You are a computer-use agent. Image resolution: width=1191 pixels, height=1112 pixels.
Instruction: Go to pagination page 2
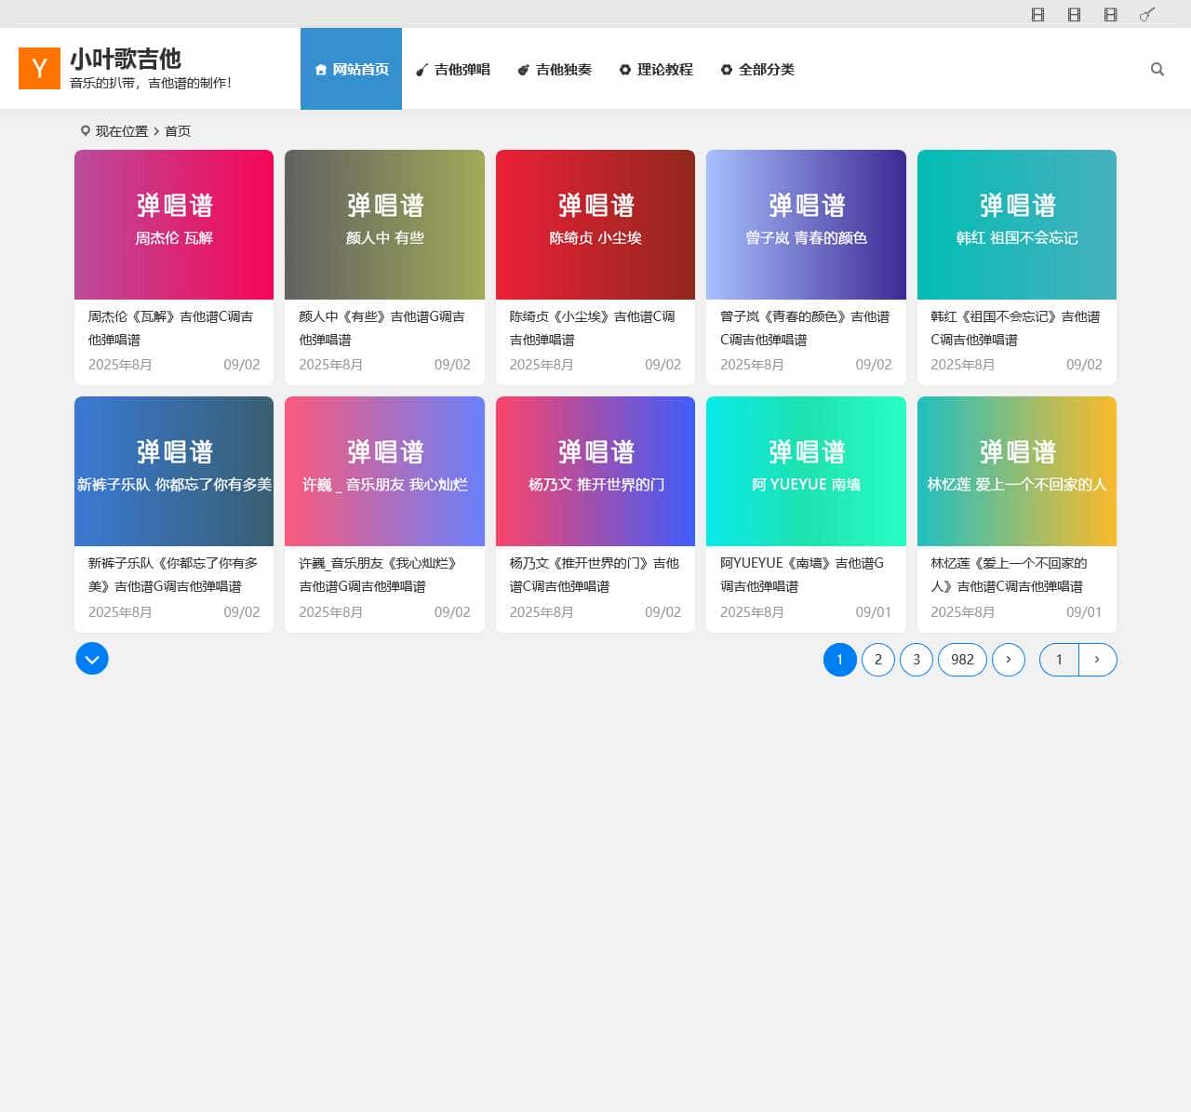click(878, 660)
